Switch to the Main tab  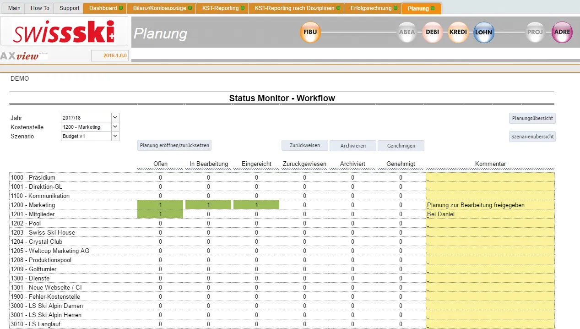point(14,8)
